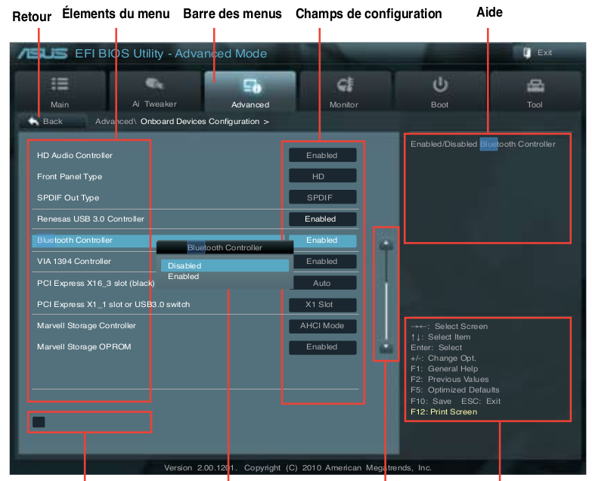Click the Main tab list icon
This screenshot has width=592, height=481.
click(x=60, y=84)
